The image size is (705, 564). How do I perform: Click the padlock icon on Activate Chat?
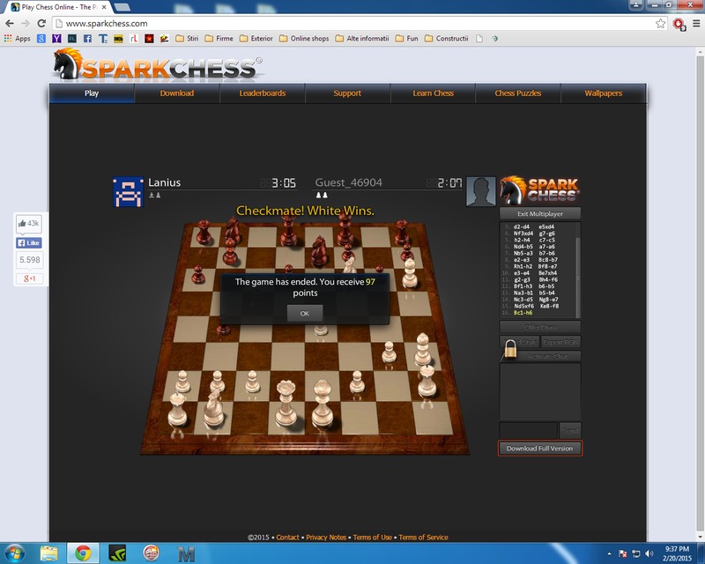510,349
